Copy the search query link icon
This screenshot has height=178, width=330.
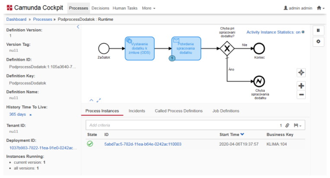(x=287, y=125)
